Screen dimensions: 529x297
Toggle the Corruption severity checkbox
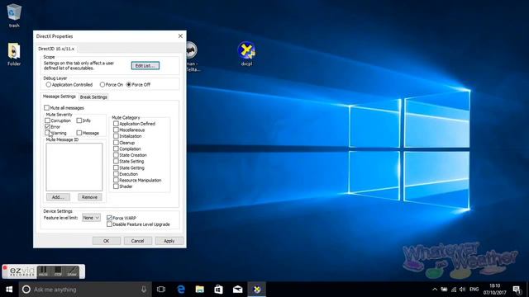[x=48, y=120]
